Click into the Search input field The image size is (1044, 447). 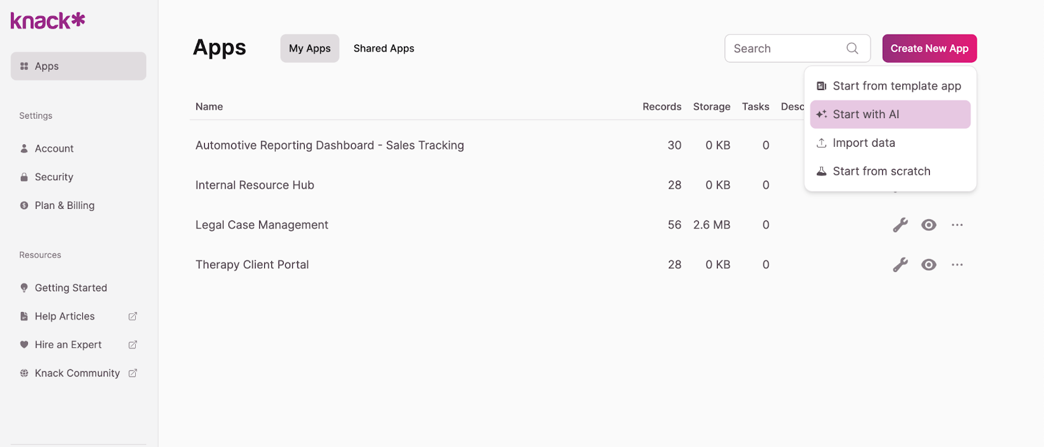[786, 48]
